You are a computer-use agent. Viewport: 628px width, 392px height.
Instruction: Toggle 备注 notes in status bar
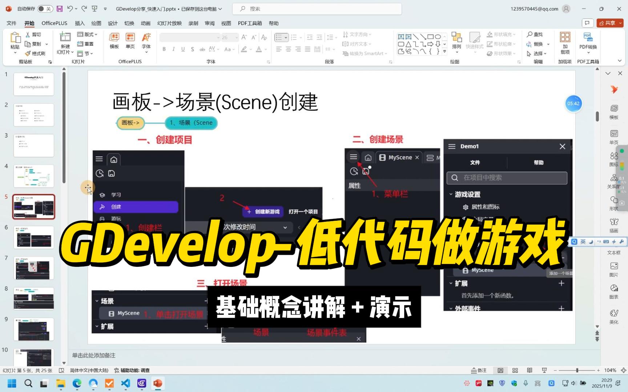coord(479,370)
